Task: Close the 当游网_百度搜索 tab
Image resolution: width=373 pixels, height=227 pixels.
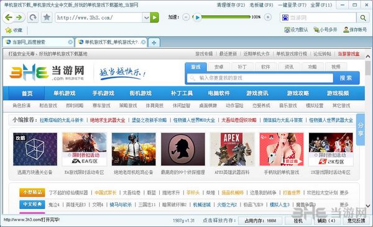Action: [x=70, y=42]
